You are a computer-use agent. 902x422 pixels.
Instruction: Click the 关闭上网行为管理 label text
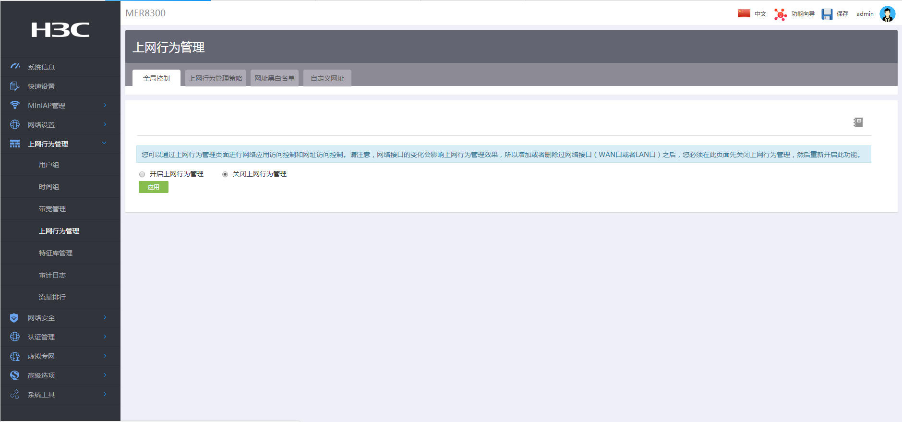point(260,174)
